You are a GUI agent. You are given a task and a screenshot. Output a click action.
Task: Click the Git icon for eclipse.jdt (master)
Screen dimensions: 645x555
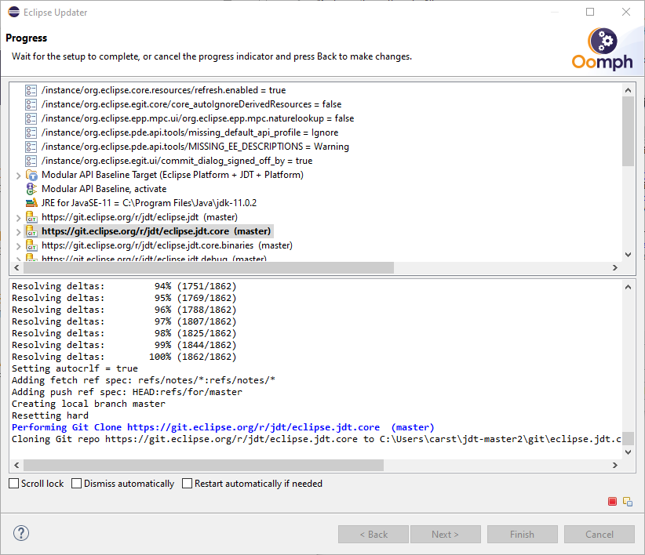pos(31,217)
